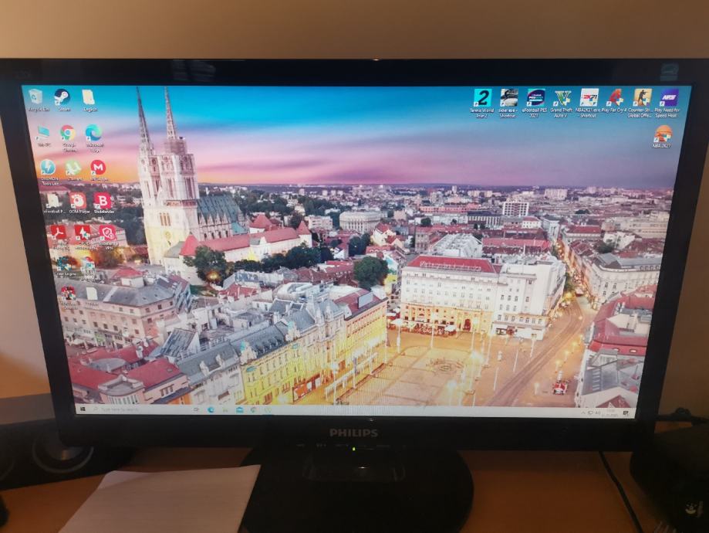Open the system clock in the tray
709x533 pixels.
click(610, 412)
